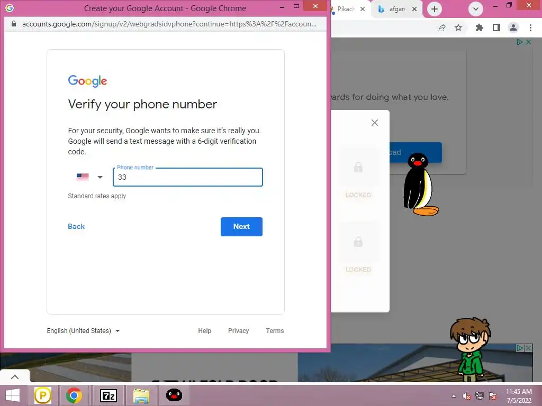Close the afgan tab

pos(414,9)
